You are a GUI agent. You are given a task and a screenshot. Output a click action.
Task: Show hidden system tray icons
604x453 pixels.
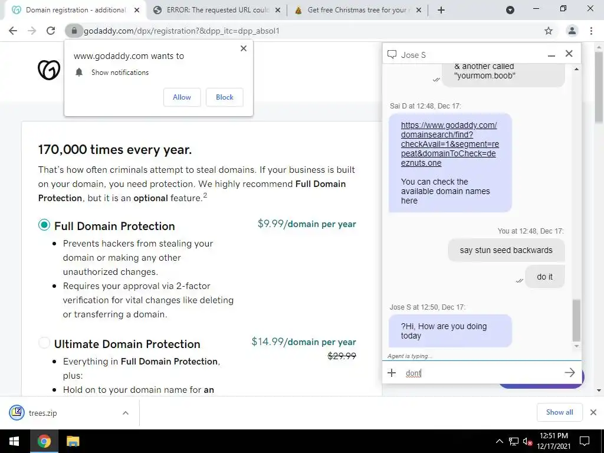(x=499, y=441)
